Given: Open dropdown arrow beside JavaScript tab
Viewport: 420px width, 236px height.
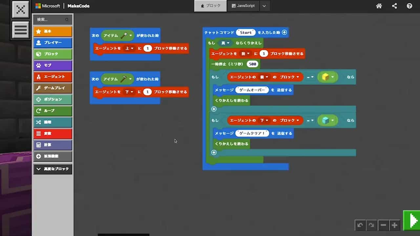Looking at the screenshot, I should point(264,6).
